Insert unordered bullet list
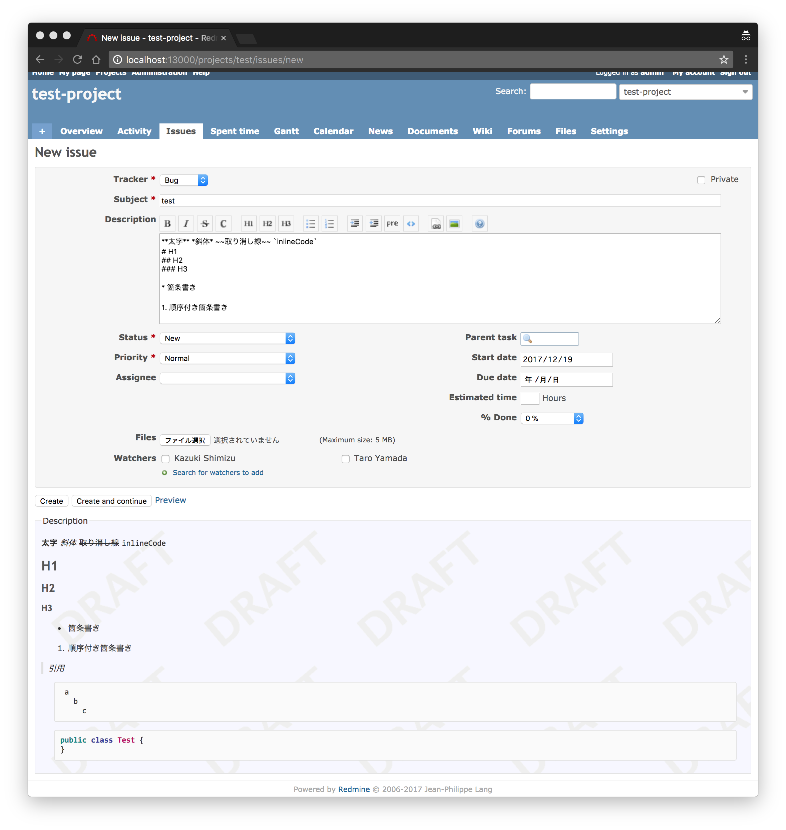 [311, 224]
